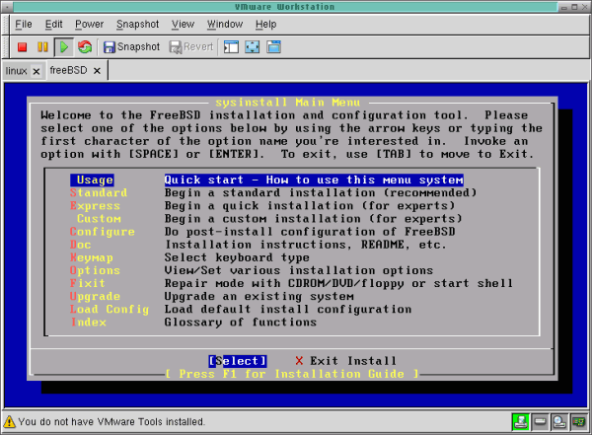Open the Snapshot menu
Image resolution: width=592 pixels, height=435 pixels.
click(x=138, y=24)
